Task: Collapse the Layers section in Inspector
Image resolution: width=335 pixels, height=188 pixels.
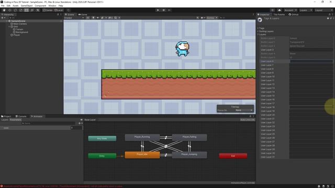Action: coord(262,34)
